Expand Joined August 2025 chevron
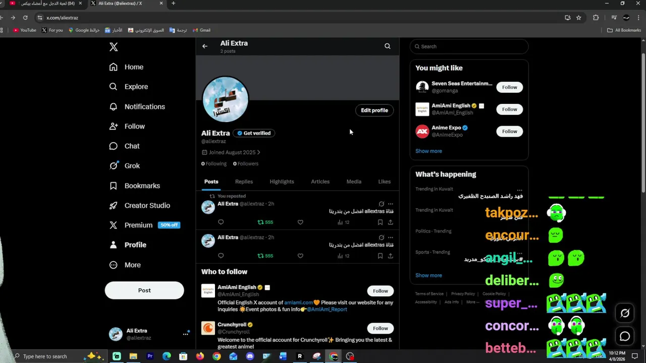The width and height of the screenshot is (646, 363). [258, 152]
